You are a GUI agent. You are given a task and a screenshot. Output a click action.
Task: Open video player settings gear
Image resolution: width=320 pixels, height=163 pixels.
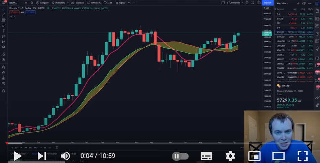tap(230, 156)
